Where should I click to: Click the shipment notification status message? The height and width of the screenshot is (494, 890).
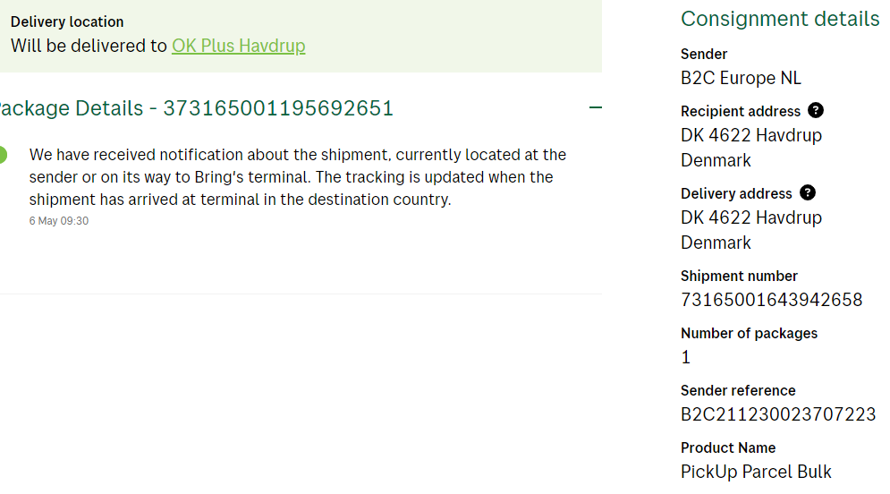[x=297, y=177]
